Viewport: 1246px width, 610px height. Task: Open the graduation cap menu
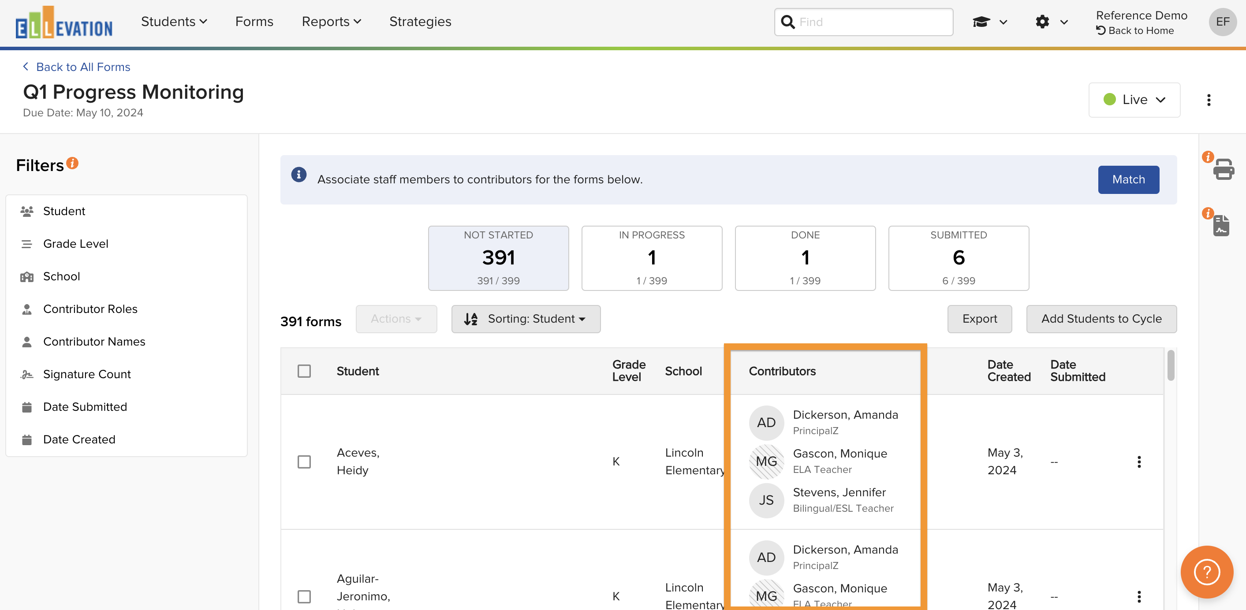tap(990, 22)
